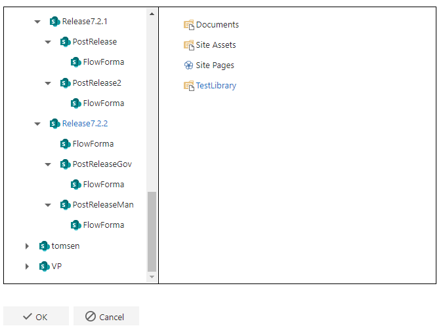
Task: Open the Site Assets library
Action: (216, 45)
